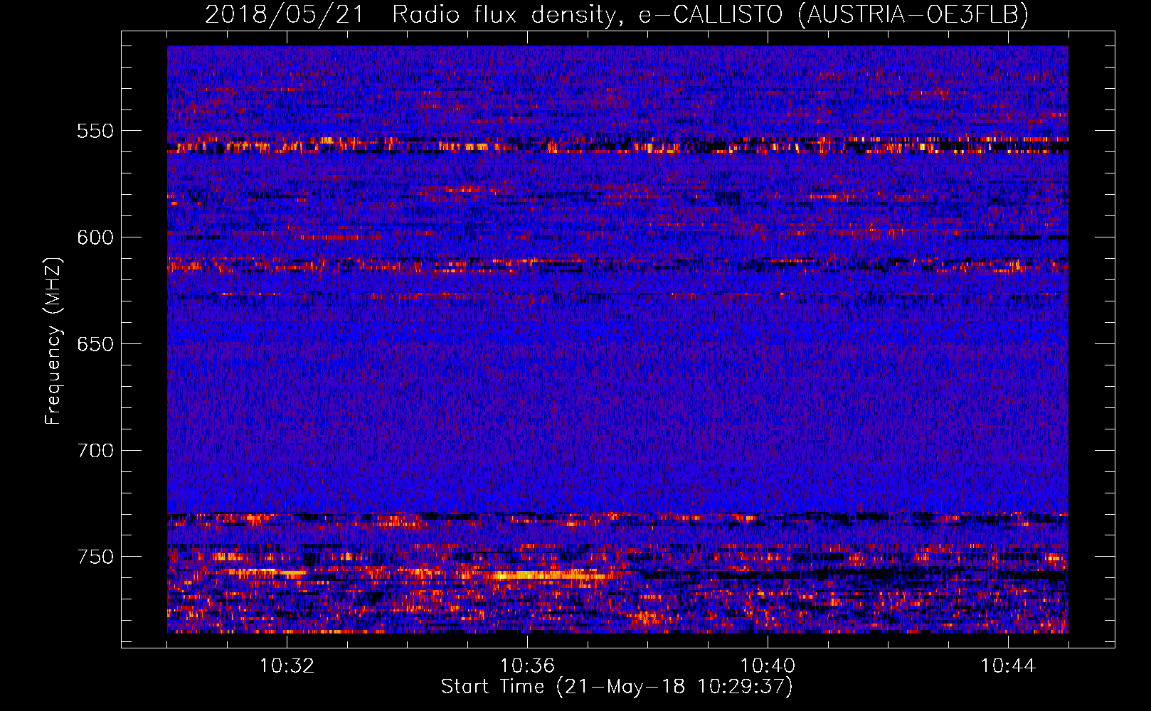Click the bright emission band just below 550 MHz
The height and width of the screenshot is (711, 1151).
pos(617,145)
